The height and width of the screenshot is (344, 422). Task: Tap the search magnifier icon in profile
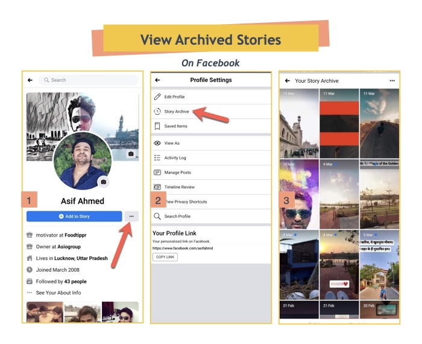pos(46,80)
